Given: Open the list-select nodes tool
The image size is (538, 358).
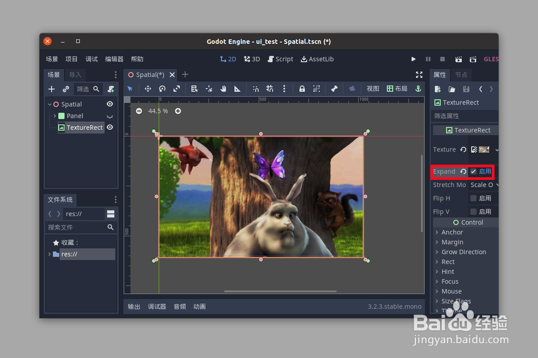Looking at the screenshot, I should [x=195, y=89].
